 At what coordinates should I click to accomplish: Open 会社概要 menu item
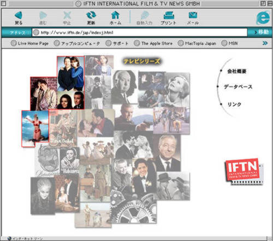click(x=237, y=71)
